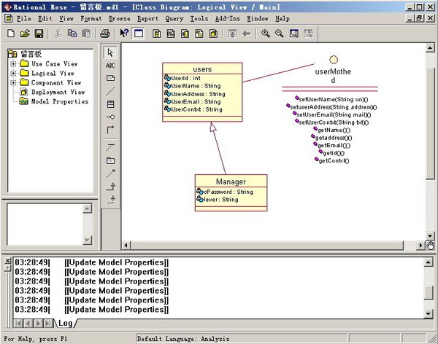
Task: Click the Browse Class Diagram toolbar icon
Action: point(156,34)
